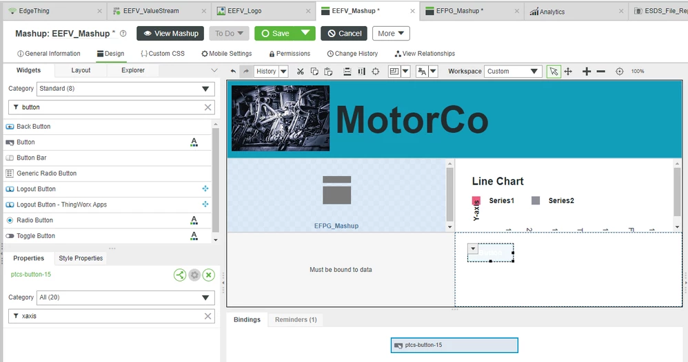Viewport: 688px width, 362px height.
Task: Zoom out with minus icon
Action: (x=601, y=71)
